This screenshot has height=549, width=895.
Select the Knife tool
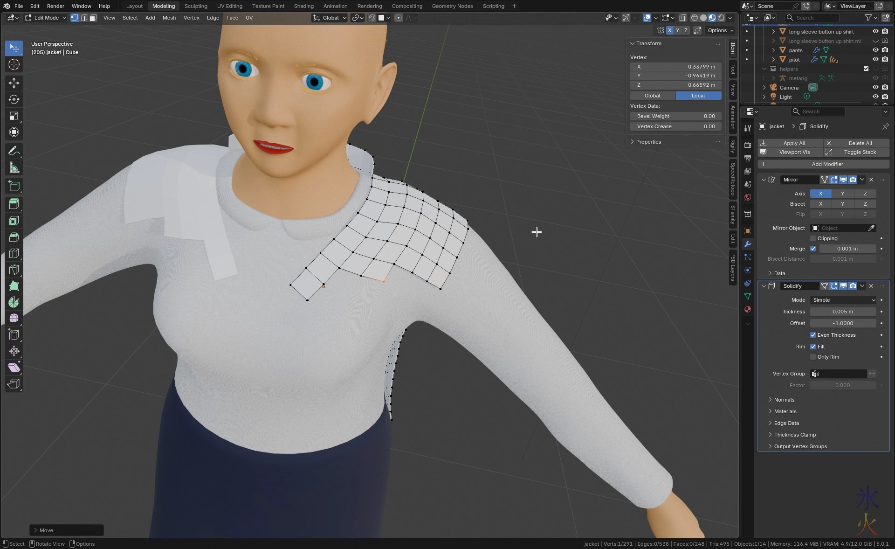(x=14, y=270)
